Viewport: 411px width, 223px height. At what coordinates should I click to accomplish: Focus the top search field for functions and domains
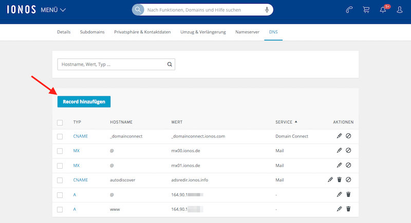click(x=203, y=10)
